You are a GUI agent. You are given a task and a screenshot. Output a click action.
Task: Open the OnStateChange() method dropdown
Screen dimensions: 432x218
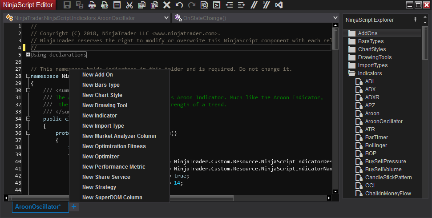click(256, 18)
